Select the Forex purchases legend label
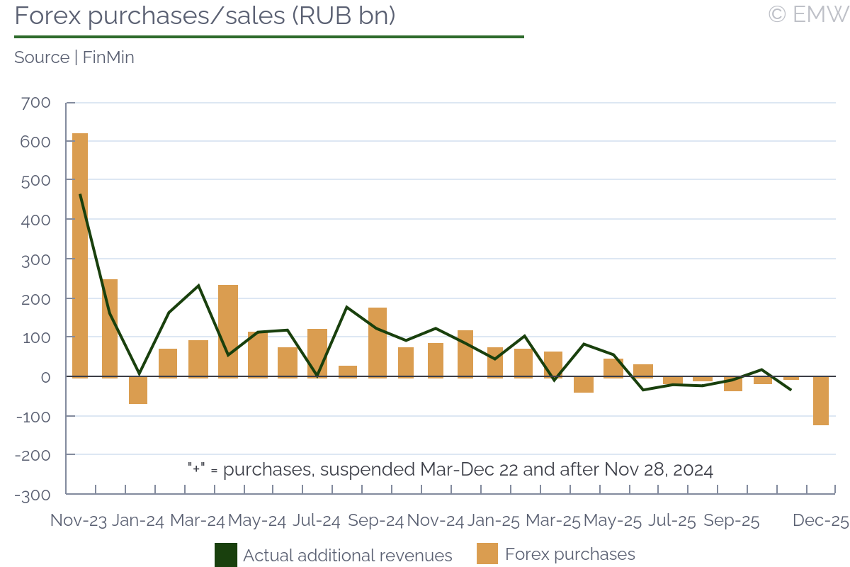Image resolution: width=850 pixels, height=567 pixels. pos(569,554)
